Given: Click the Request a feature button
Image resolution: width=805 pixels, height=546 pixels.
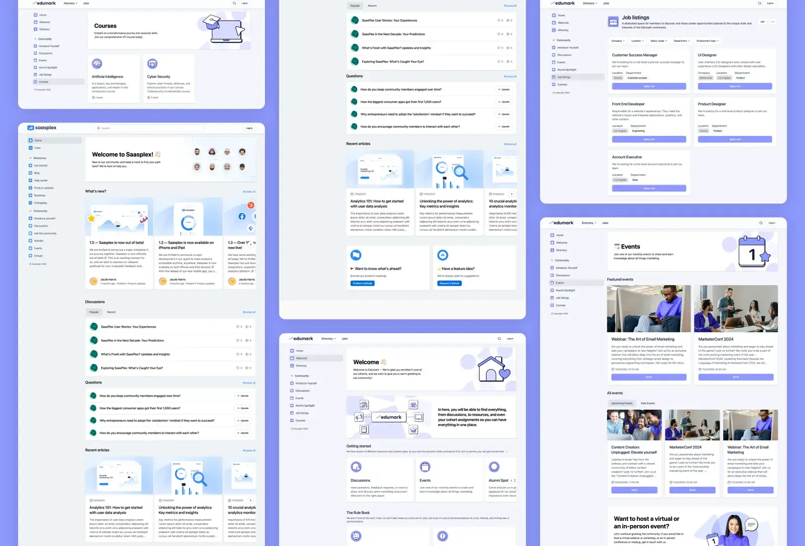Looking at the screenshot, I should tap(449, 284).
